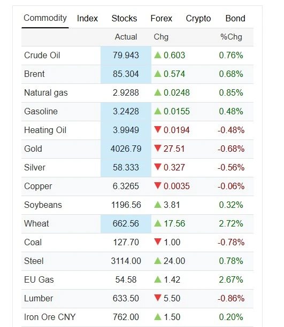Click the green up arrow for Crude Oil
The width and height of the screenshot is (284, 327).
pos(158,55)
